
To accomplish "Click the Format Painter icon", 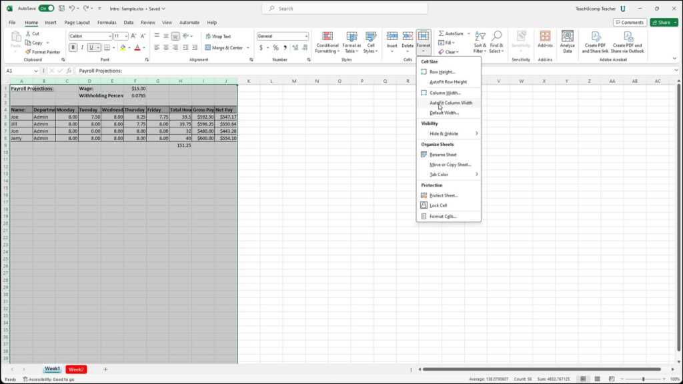I will [x=28, y=52].
